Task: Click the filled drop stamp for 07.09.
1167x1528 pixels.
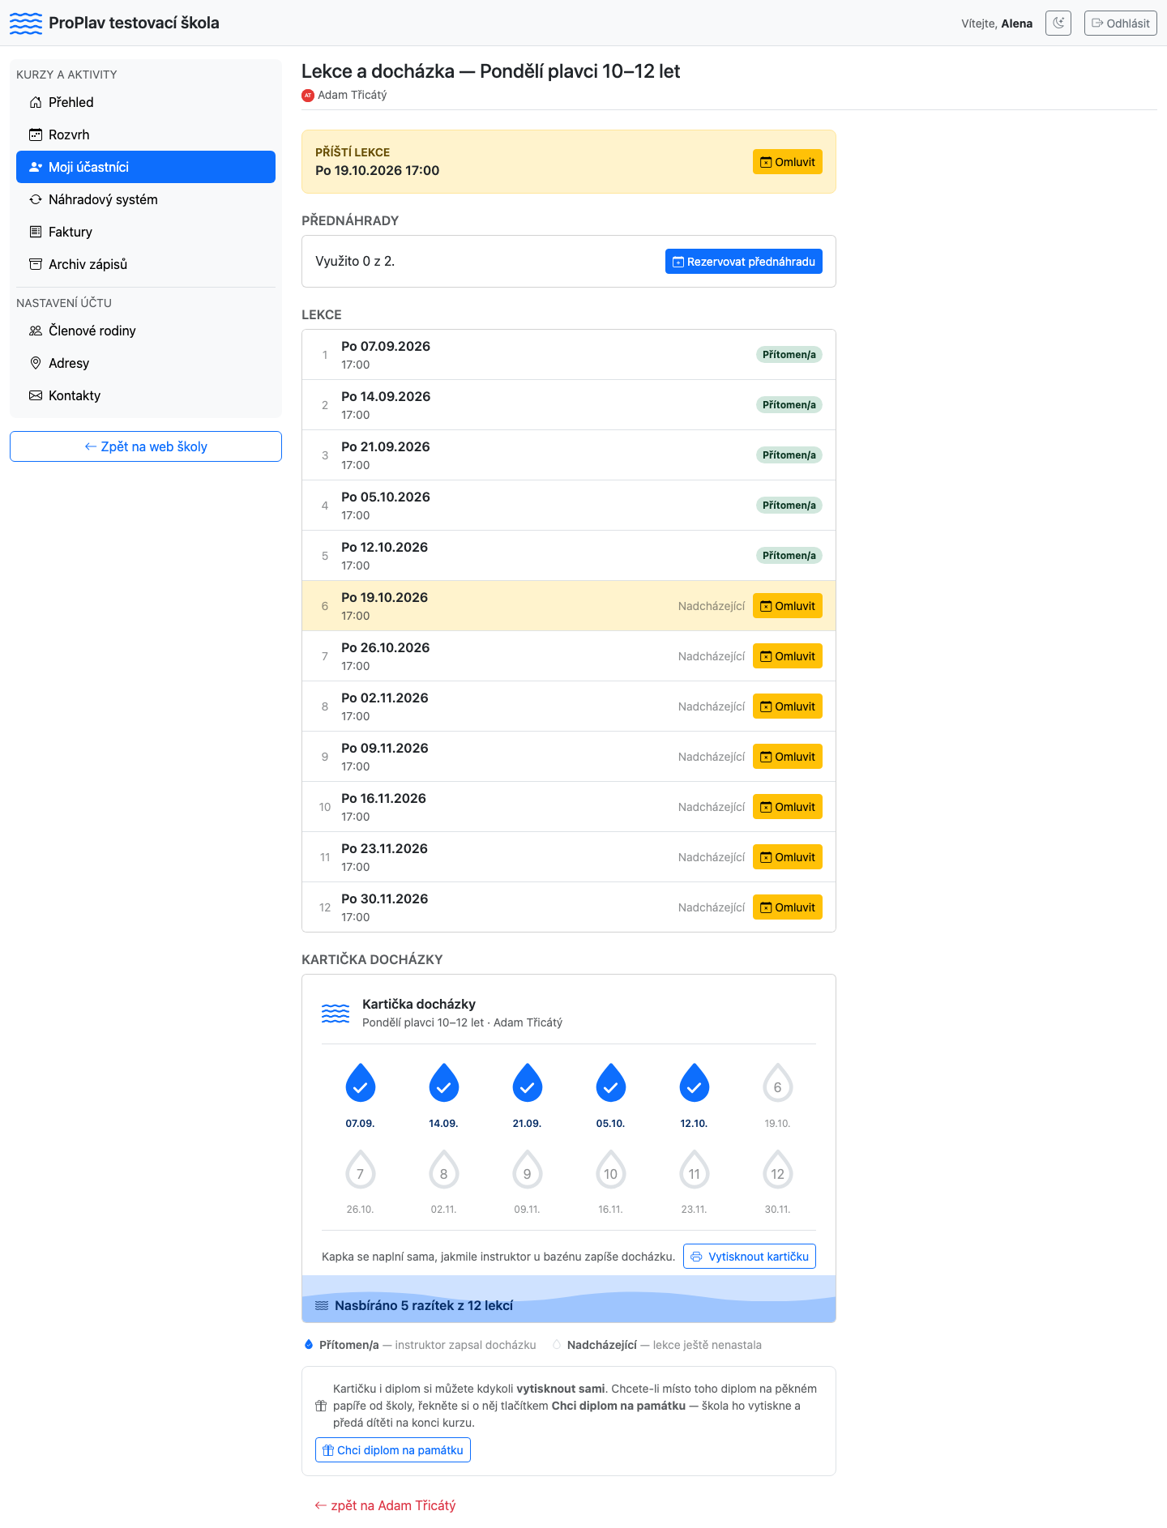Action: 361,1083
